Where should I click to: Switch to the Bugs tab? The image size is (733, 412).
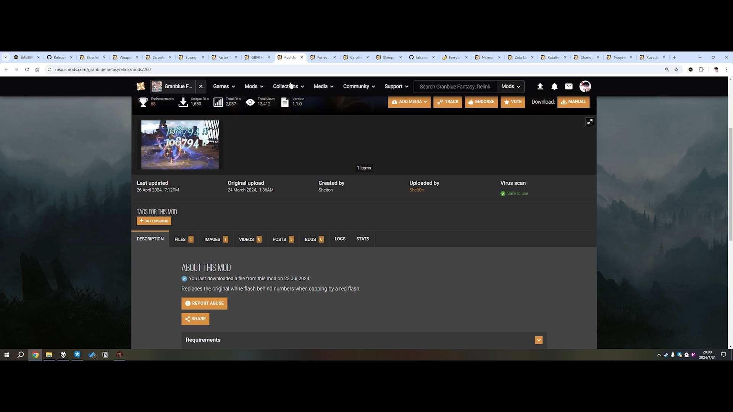click(314, 239)
